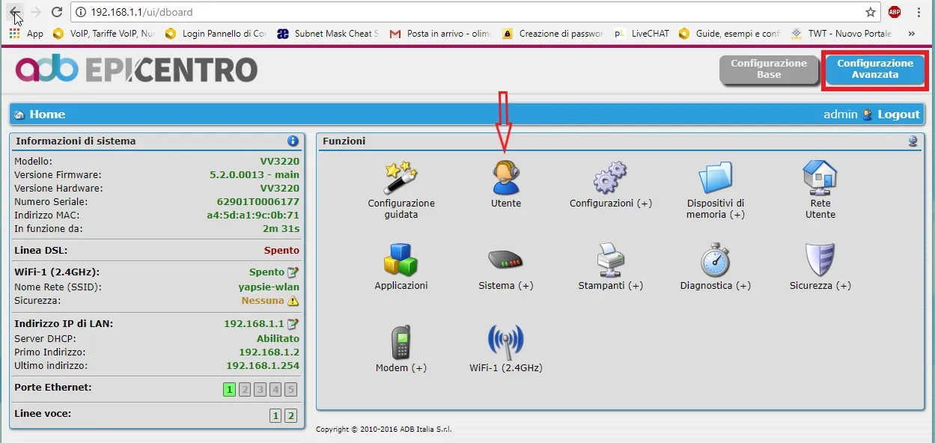Open the Rete Utente house icon
Screen dimensions: 935x443
[820, 179]
